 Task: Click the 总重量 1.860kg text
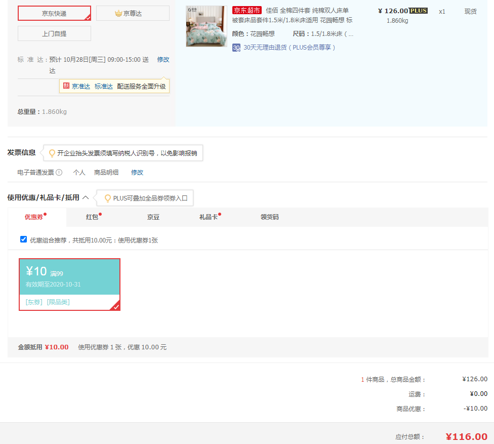click(42, 112)
